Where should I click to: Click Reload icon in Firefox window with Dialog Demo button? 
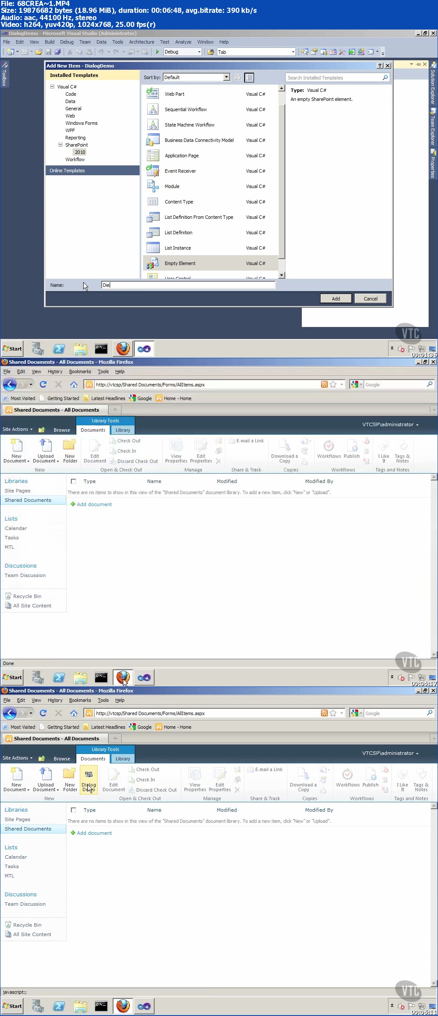(43, 713)
